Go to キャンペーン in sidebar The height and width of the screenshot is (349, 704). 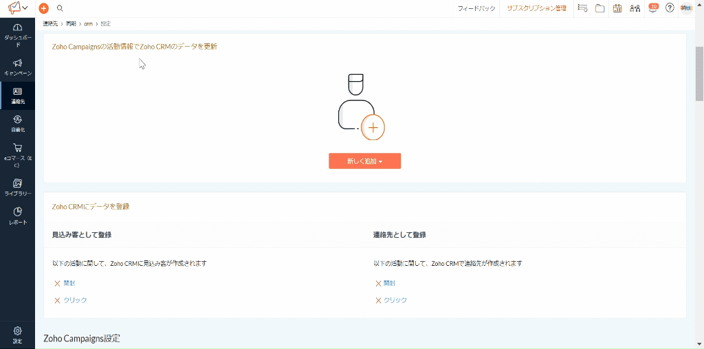pyautogui.click(x=17, y=67)
